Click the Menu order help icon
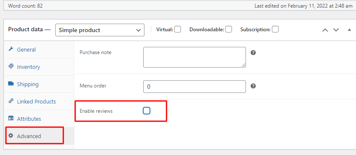This screenshot has height=155, width=356. pos(253,86)
